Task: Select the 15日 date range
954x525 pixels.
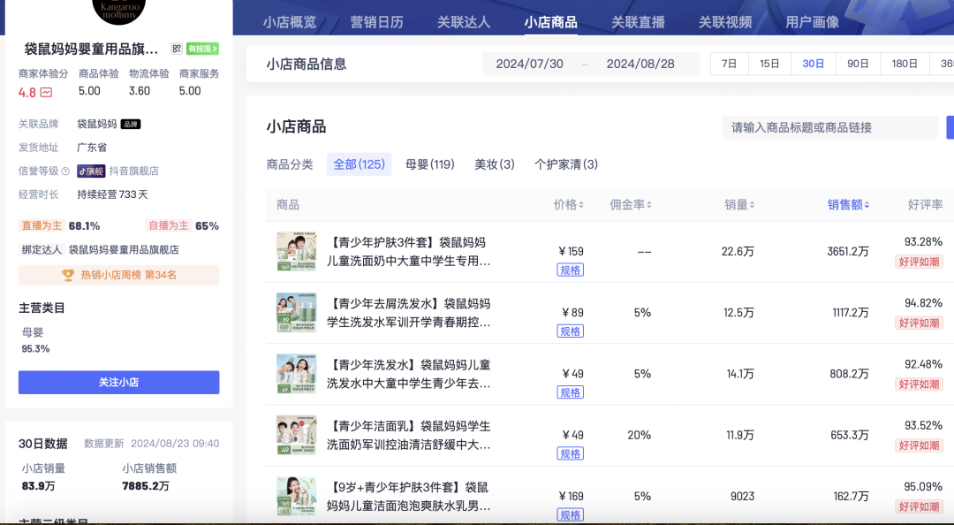Action: [769, 64]
